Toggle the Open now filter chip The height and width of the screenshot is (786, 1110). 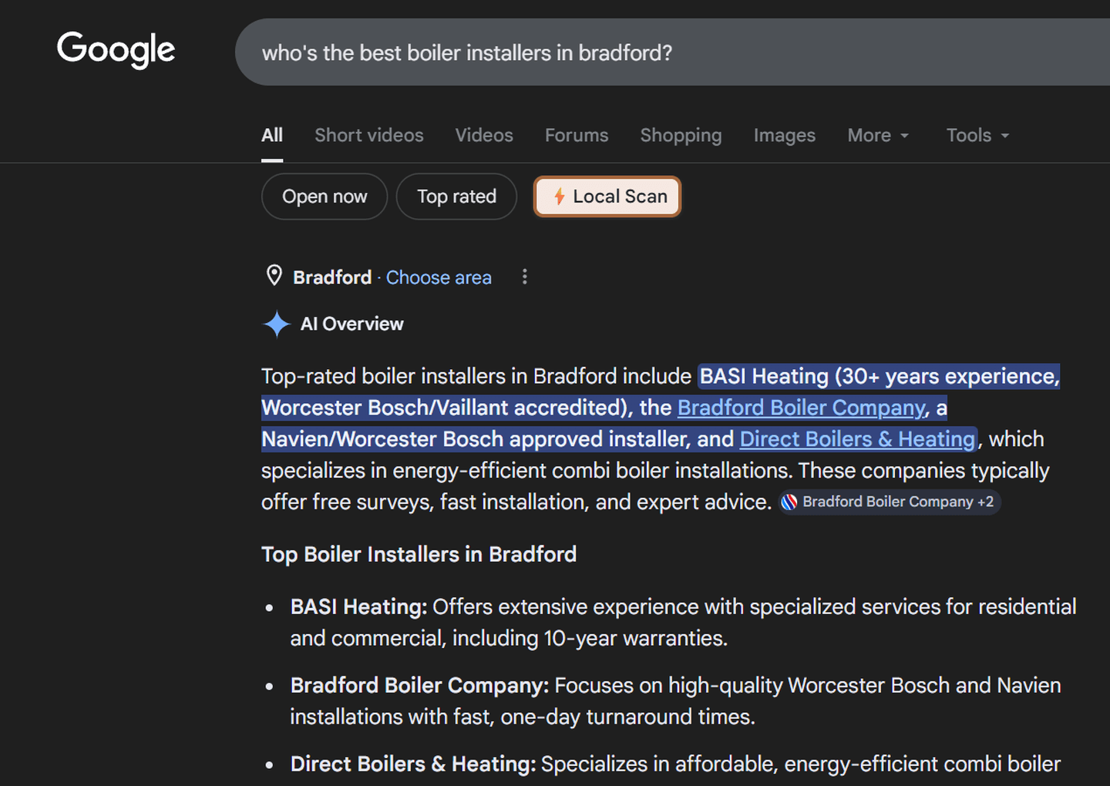click(325, 196)
